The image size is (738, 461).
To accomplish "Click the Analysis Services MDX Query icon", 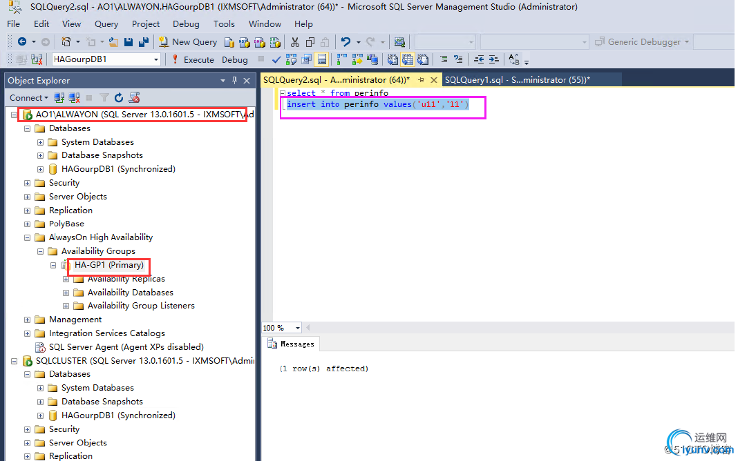I will pos(245,42).
